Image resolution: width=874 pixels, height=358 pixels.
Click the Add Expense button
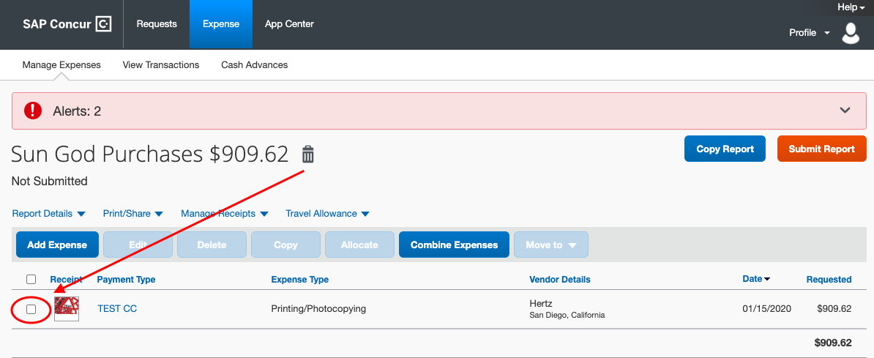(x=57, y=245)
